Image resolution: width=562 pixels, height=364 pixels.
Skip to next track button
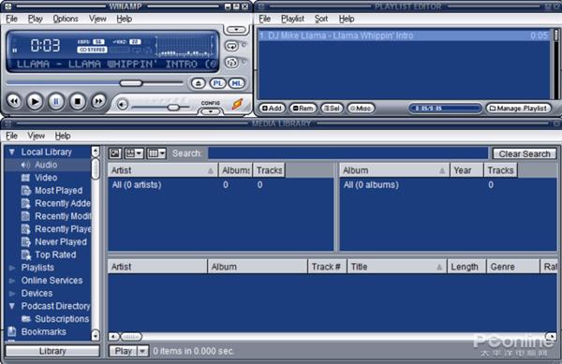point(98,101)
